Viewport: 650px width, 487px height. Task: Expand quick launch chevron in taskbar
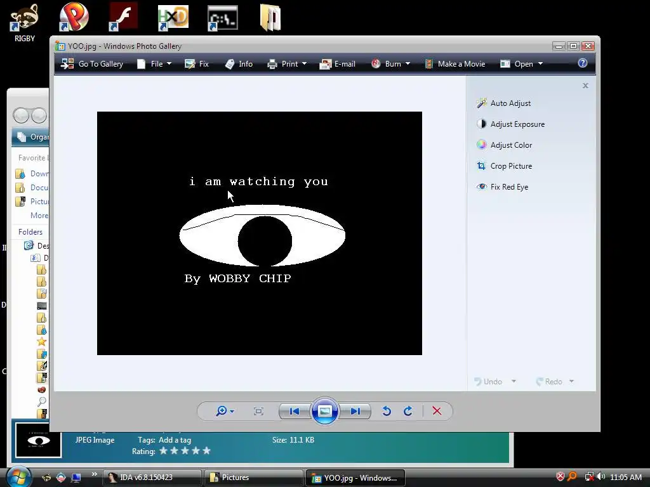(94, 474)
